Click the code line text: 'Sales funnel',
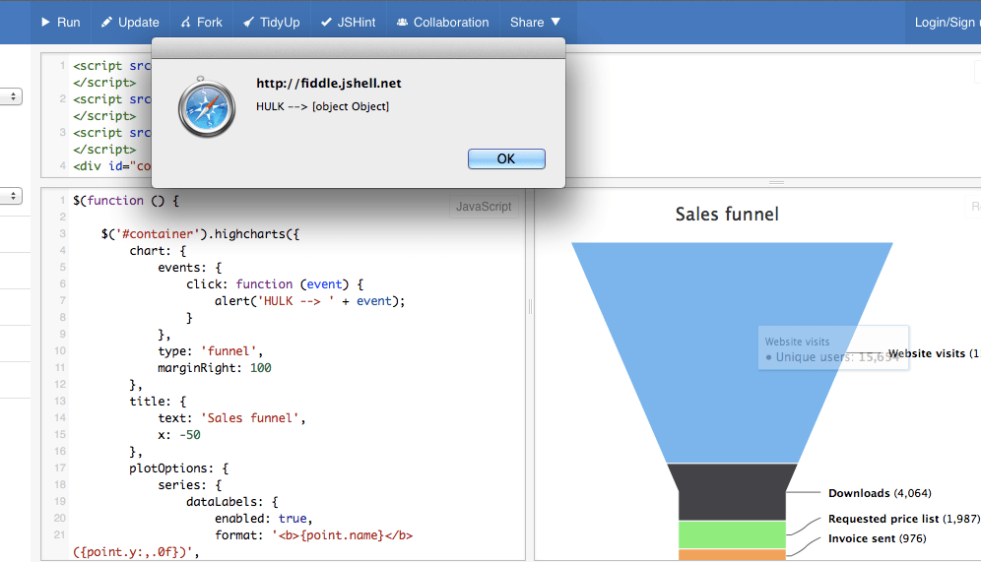 tap(231, 418)
